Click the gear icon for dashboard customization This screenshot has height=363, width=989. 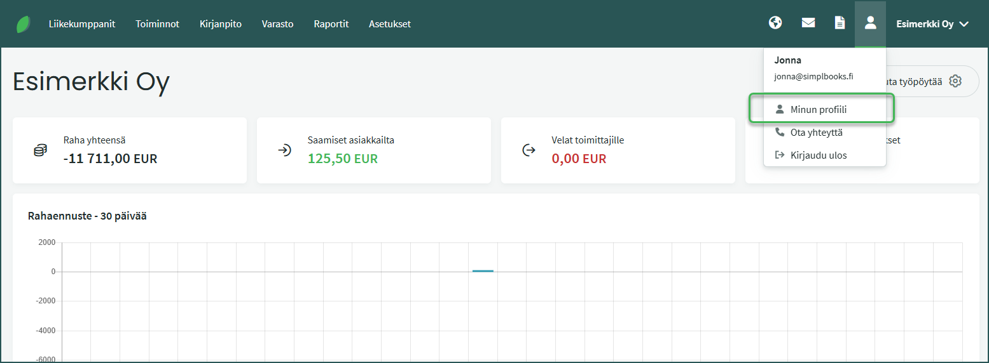coord(955,81)
